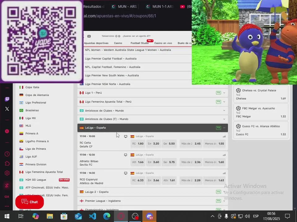Click the browser address bar URL
The height and width of the screenshot is (222, 297).
[120, 16]
